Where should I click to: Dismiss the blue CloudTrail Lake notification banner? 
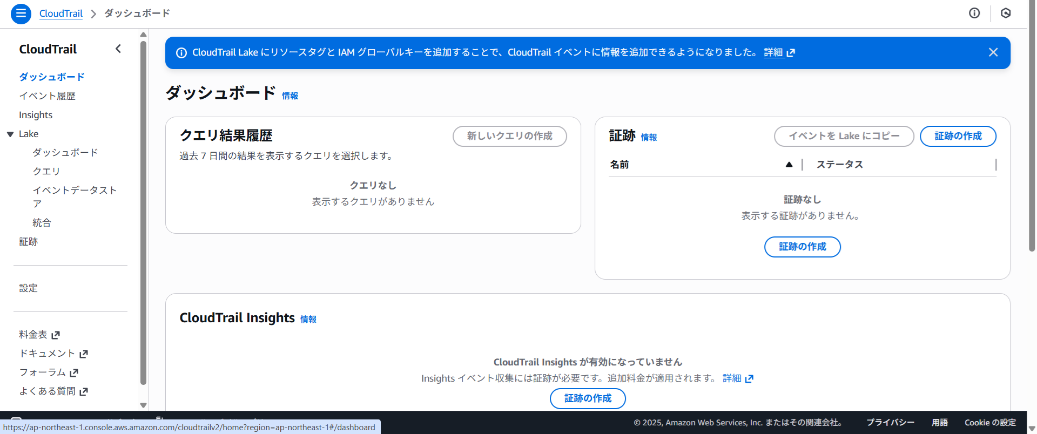coord(993,52)
